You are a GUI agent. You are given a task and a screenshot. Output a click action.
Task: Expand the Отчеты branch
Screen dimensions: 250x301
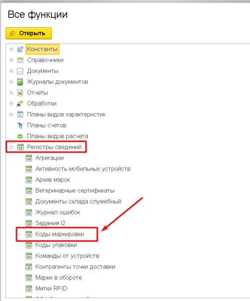12,93
